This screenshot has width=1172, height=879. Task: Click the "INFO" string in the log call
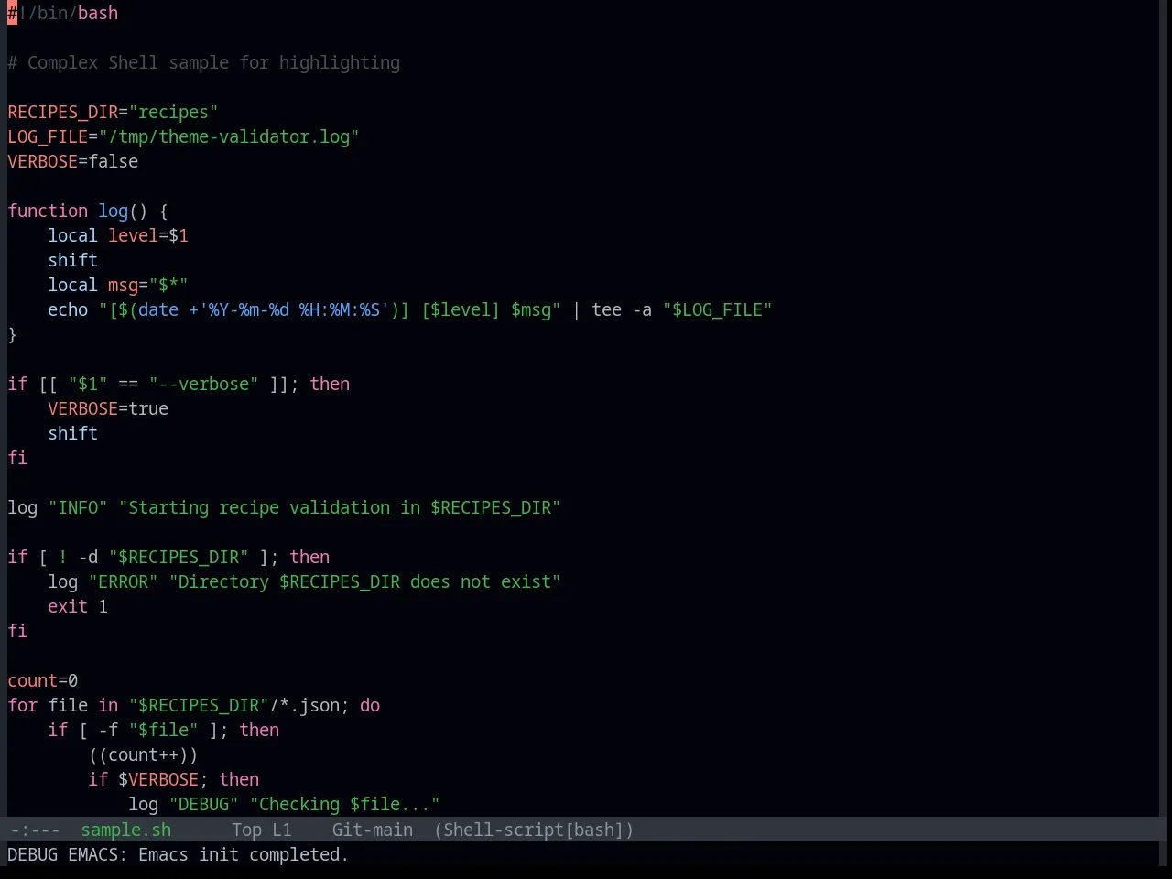tap(78, 507)
